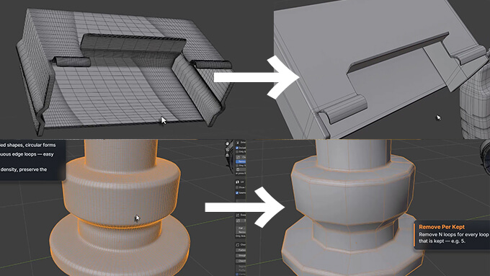The height and width of the screenshot is (276, 490).
Task: Click the Flatten button
Action: tap(241, 250)
